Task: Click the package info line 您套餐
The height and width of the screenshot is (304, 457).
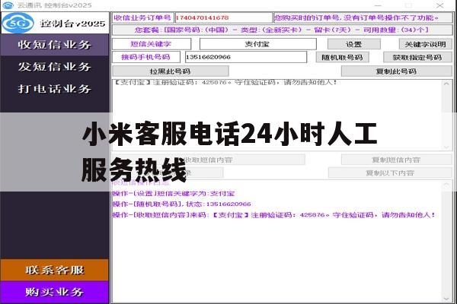Action: [282, 30]
